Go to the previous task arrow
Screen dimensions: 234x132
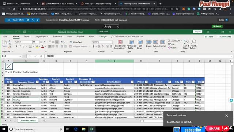click(x=33, y=20)
